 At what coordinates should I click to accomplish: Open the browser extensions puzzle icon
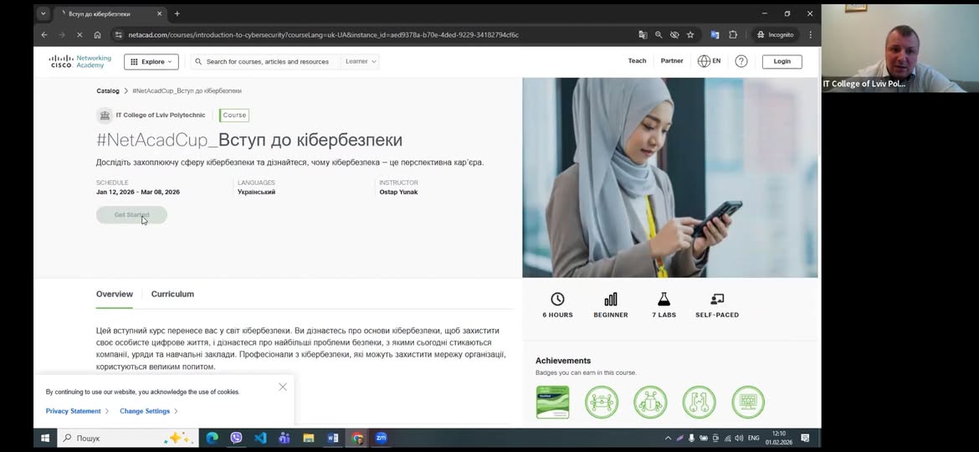(733, 35)
